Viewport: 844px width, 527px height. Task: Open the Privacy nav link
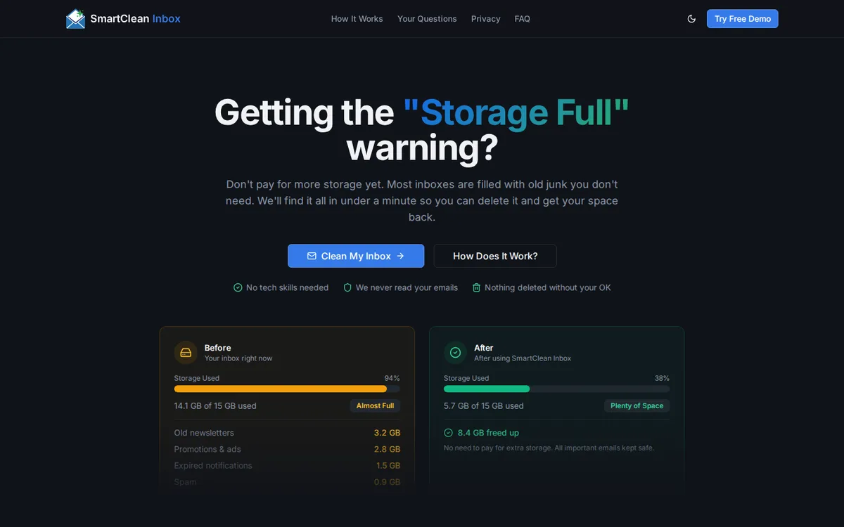[x=486, y=19]
